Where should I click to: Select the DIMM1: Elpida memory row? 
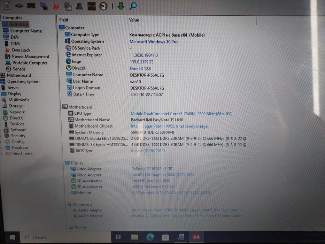tap(159, 138)
